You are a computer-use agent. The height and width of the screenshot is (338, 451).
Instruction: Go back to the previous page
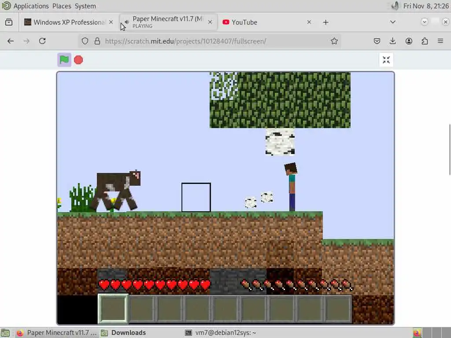11,41
